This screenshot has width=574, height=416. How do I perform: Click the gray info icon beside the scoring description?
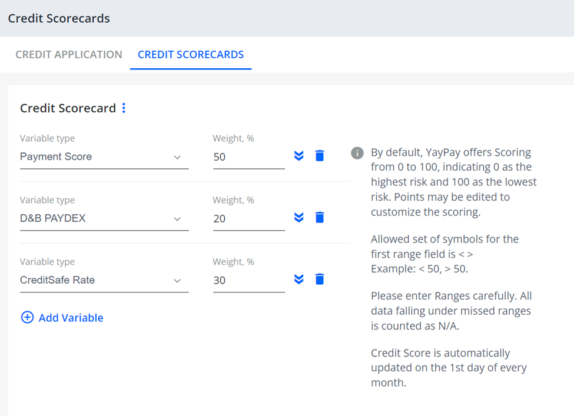click(357, 153)
